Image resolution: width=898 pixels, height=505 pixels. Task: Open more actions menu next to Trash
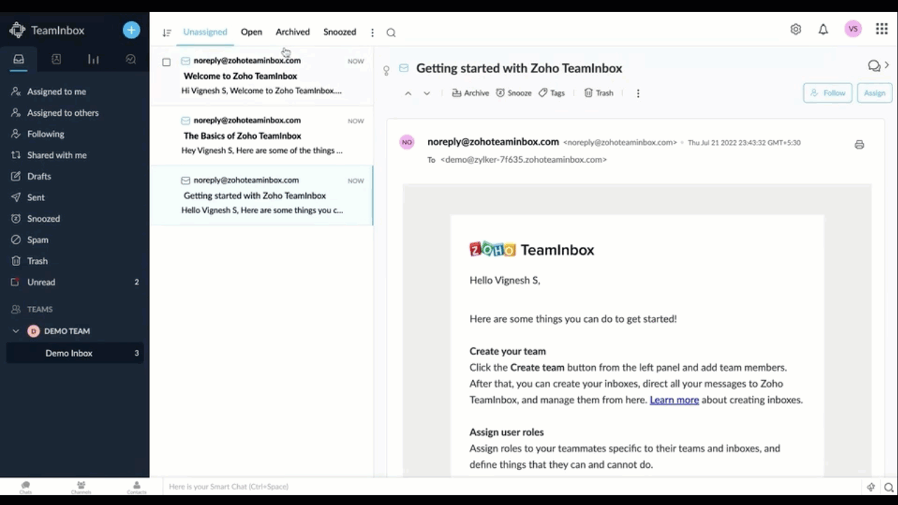coord(638,93)
